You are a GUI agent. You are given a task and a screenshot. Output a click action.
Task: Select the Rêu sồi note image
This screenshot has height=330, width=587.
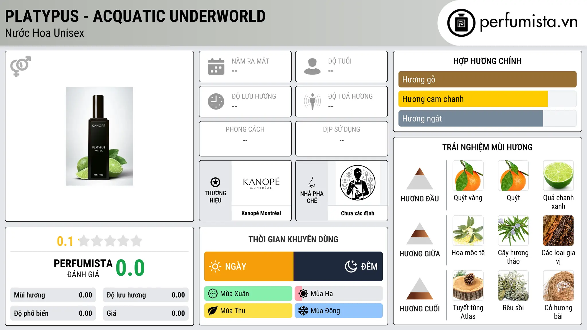tap(513, 286)
